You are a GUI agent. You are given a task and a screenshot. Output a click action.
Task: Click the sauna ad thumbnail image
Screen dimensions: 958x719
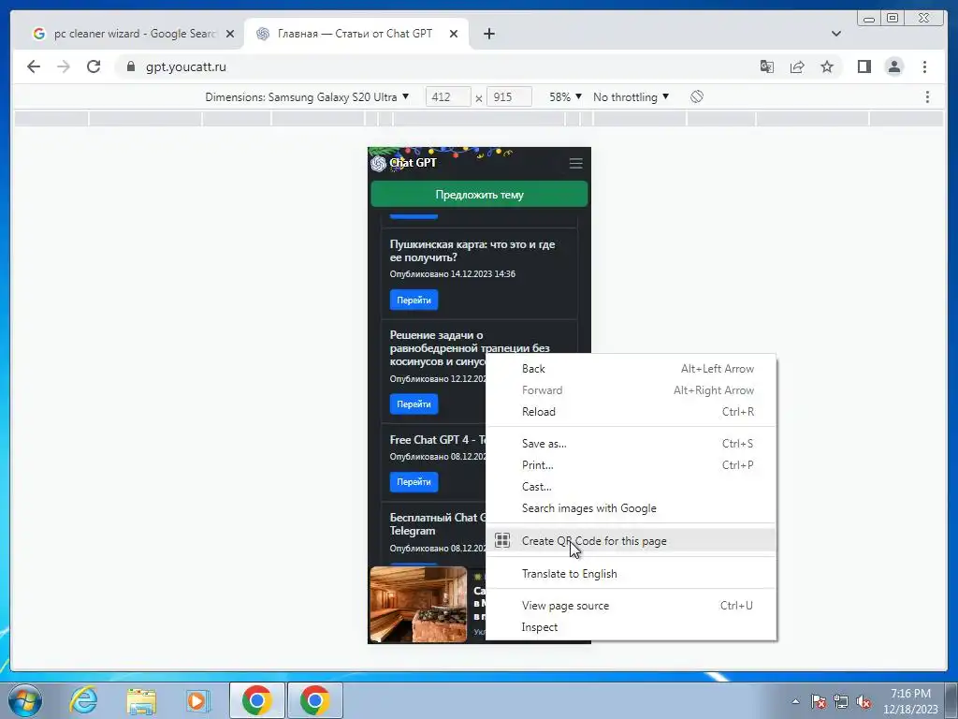[418, 604]
